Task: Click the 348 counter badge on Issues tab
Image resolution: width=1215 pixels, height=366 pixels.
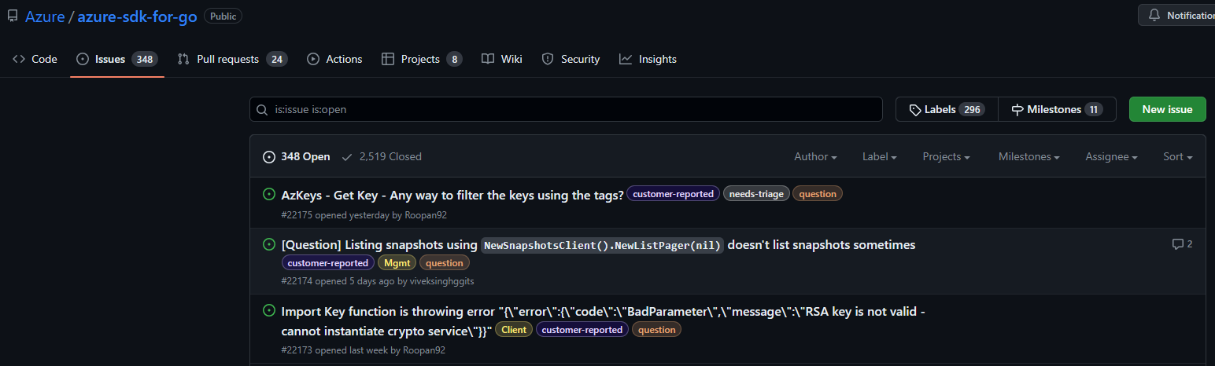Action: coord(145,59)
